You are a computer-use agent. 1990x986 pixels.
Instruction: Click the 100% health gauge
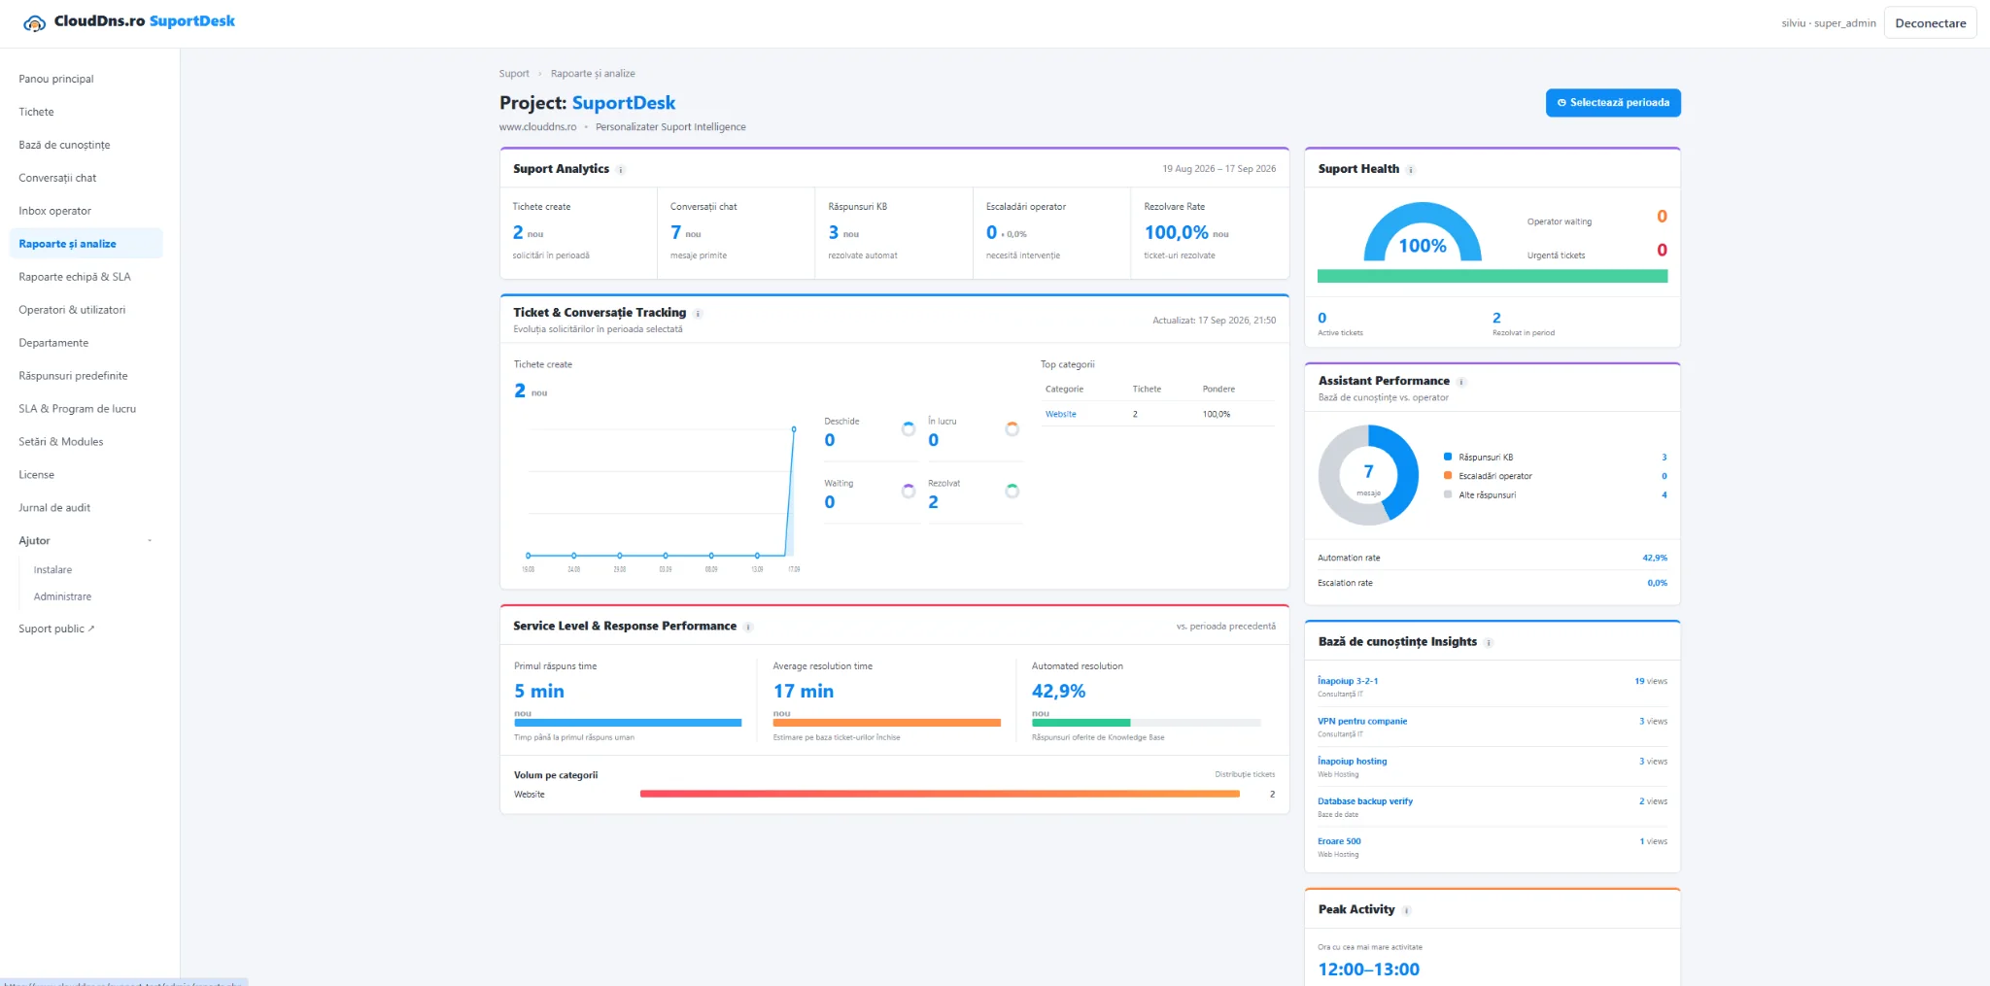click(1423, 232)
